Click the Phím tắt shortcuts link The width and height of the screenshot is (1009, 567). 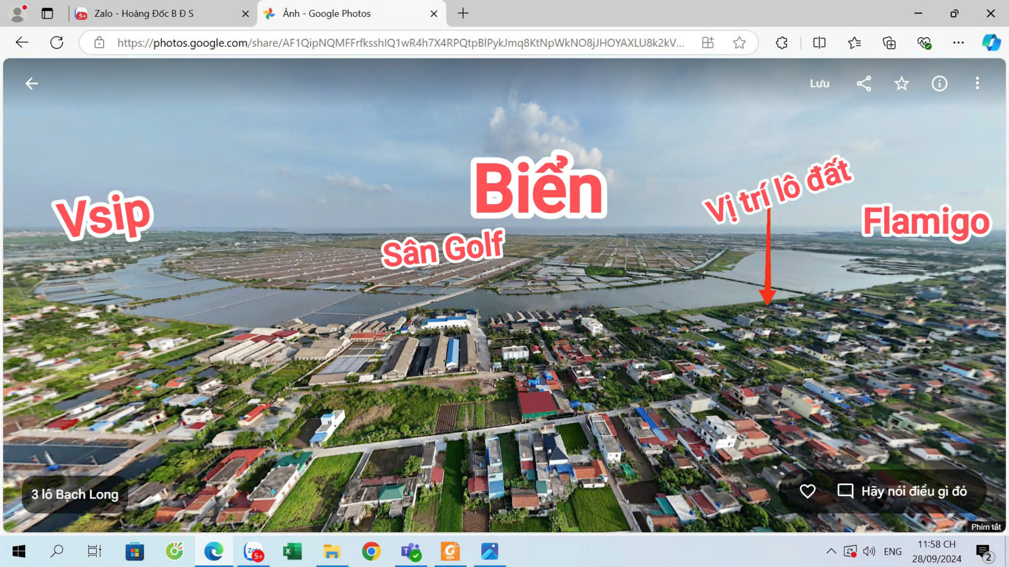(985, 527)
